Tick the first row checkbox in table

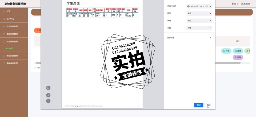coord(37,54)
